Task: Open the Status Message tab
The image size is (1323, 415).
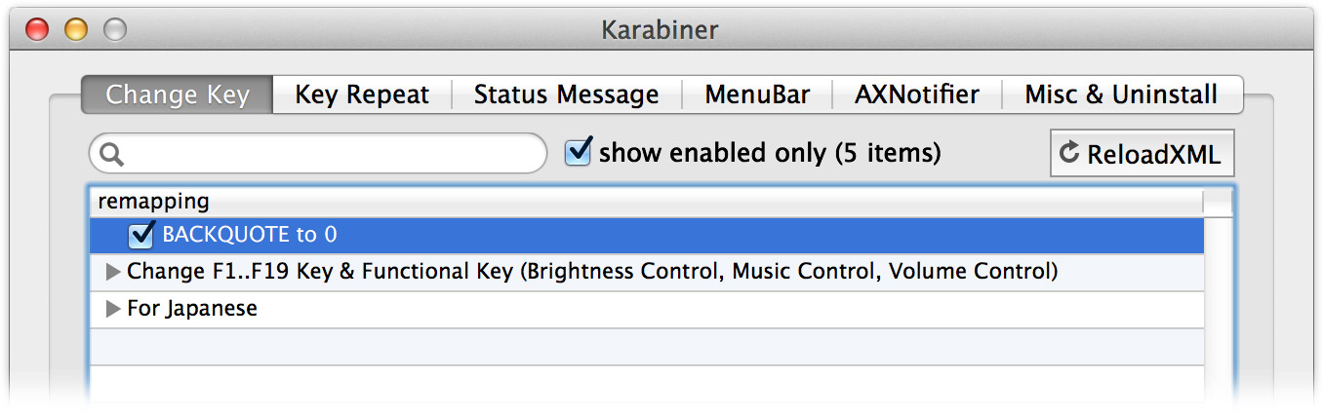Action: pos(566,94)
